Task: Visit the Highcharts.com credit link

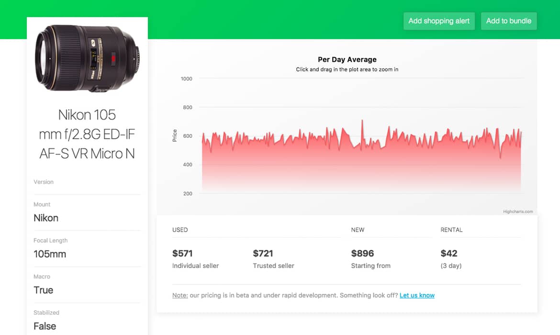Action: tap(517, 212)
